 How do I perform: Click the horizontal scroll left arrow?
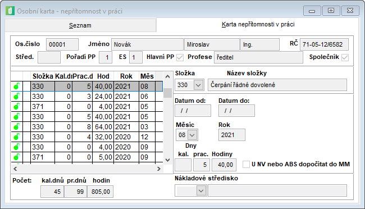point(15,169)
